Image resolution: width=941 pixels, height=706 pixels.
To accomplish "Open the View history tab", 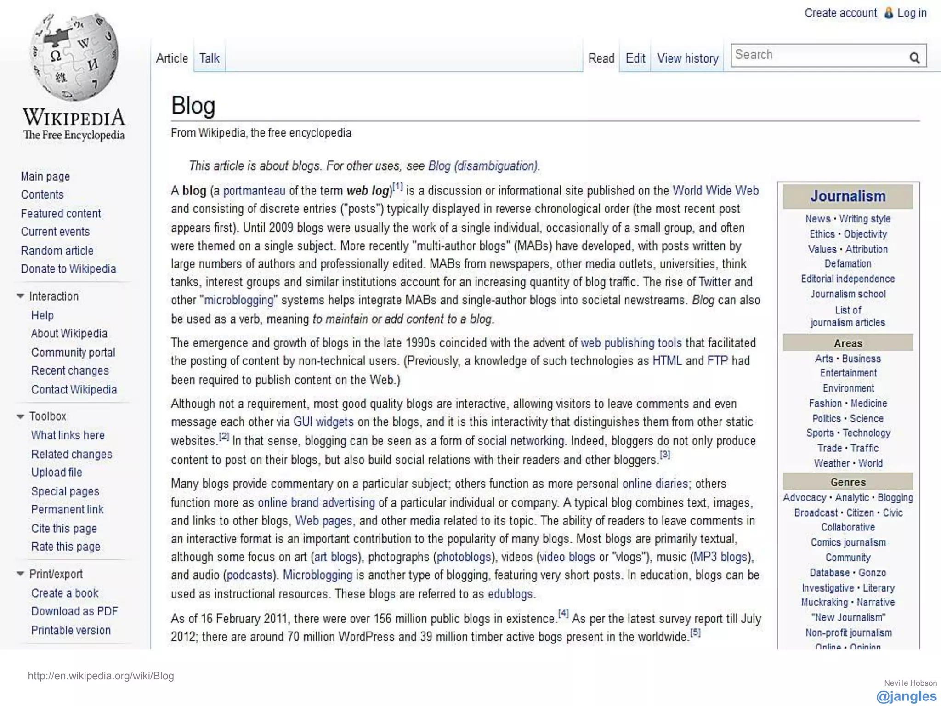I will 687,58.
